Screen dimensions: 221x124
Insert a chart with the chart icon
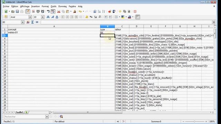click(109, 11)
